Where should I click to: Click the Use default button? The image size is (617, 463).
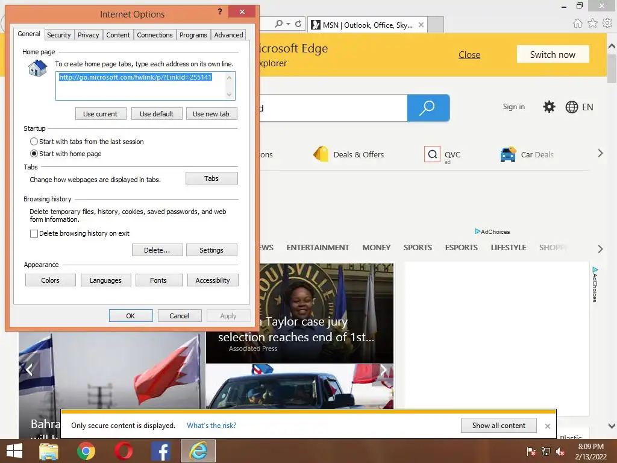(x=157, y=114)
